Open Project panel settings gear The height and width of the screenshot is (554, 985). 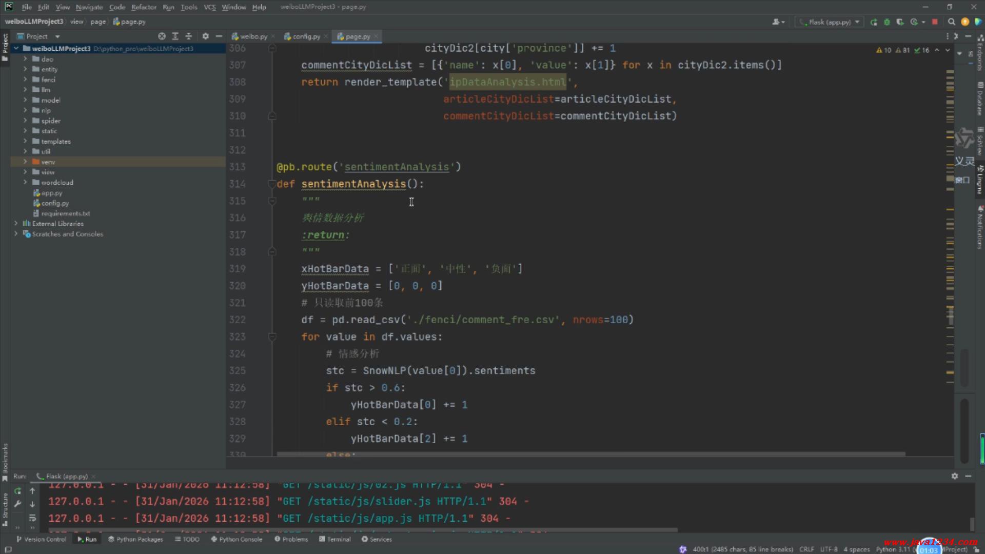(205, 36)
